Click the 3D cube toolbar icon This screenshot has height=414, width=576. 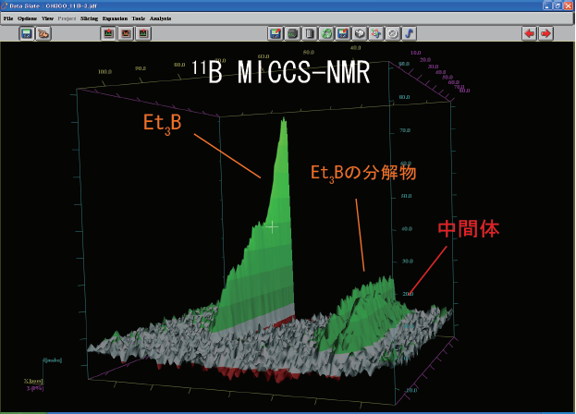click(x=359, y=33)
